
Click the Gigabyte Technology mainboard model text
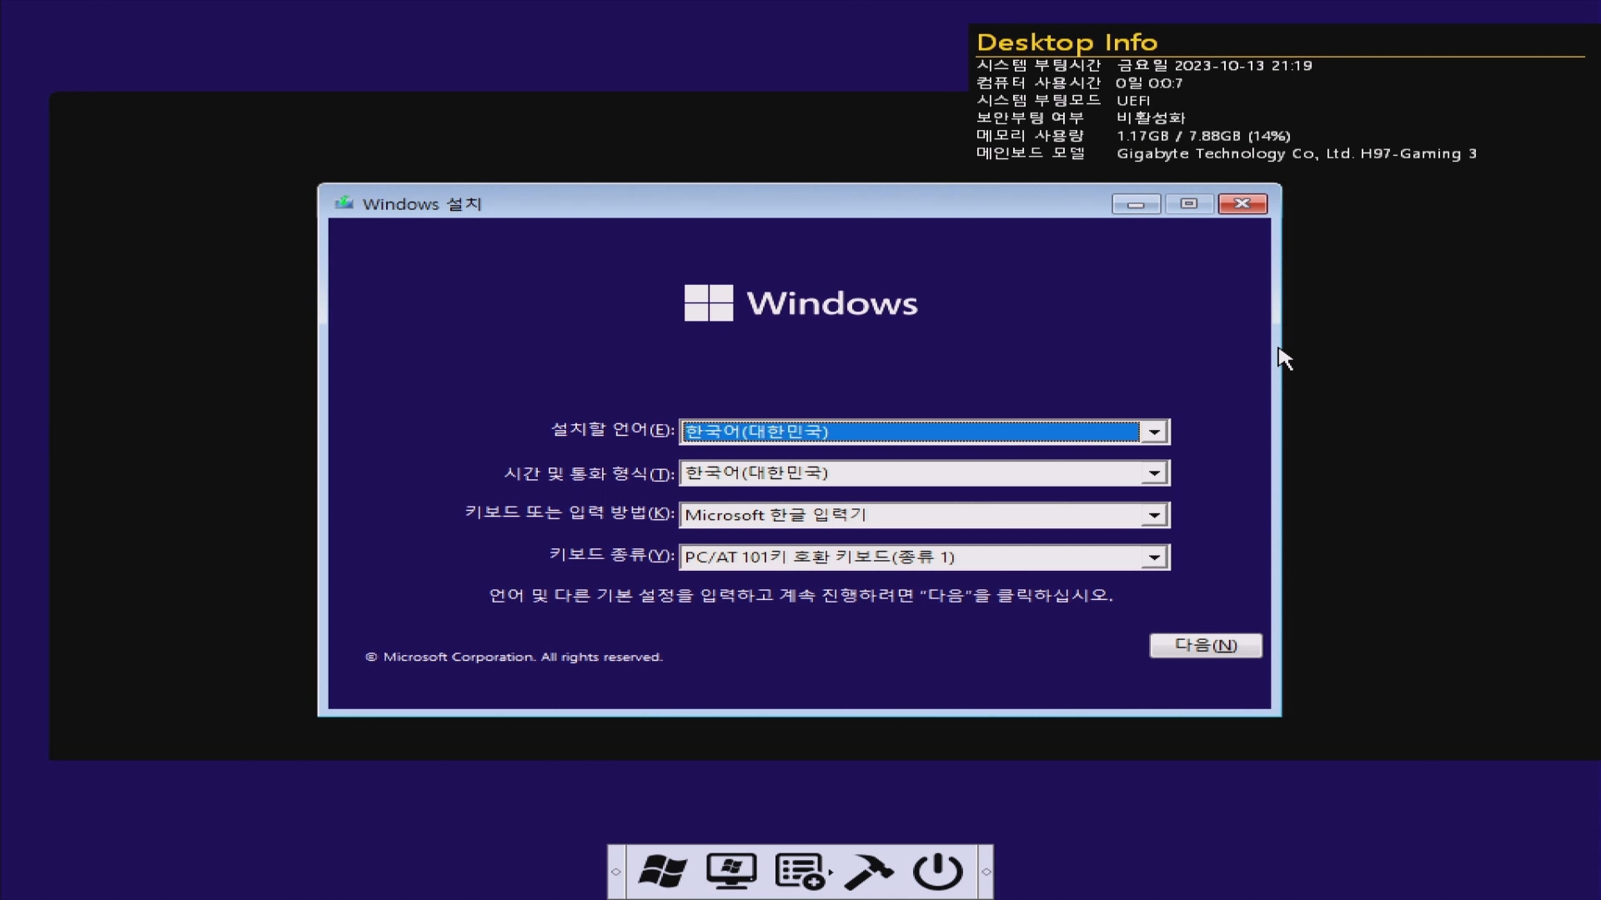coord(1297,153)
